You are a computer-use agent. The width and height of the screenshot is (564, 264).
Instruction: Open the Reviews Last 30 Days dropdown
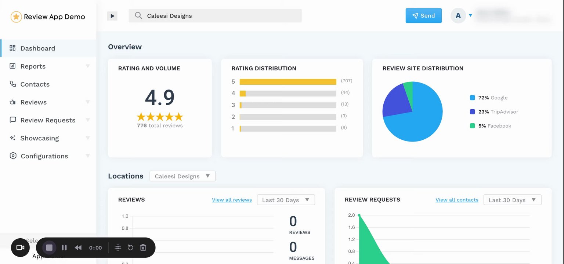(x=286, y=200)
